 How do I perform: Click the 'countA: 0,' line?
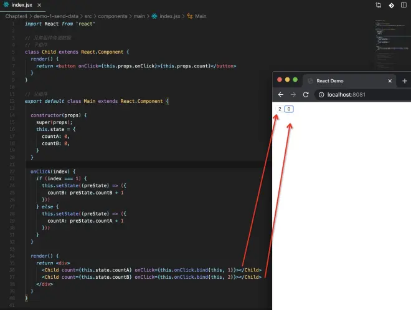coord(56,137)
